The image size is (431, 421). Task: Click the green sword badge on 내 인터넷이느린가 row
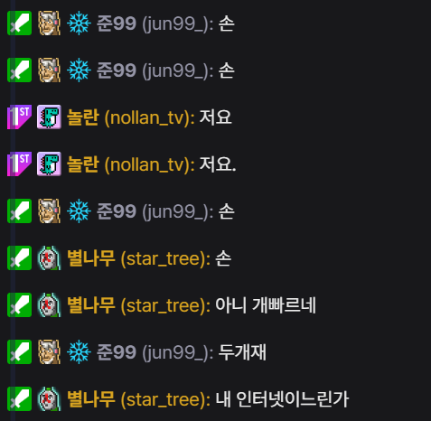pyautogui.click(x=19, y=398)
